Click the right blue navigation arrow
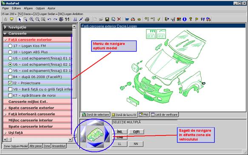The height and width of the screenshot is (155, 248). coord(107,133)
